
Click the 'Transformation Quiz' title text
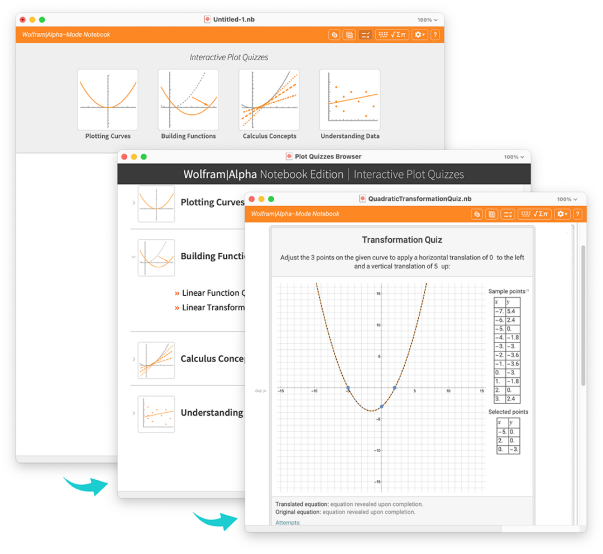coord(402,240)
